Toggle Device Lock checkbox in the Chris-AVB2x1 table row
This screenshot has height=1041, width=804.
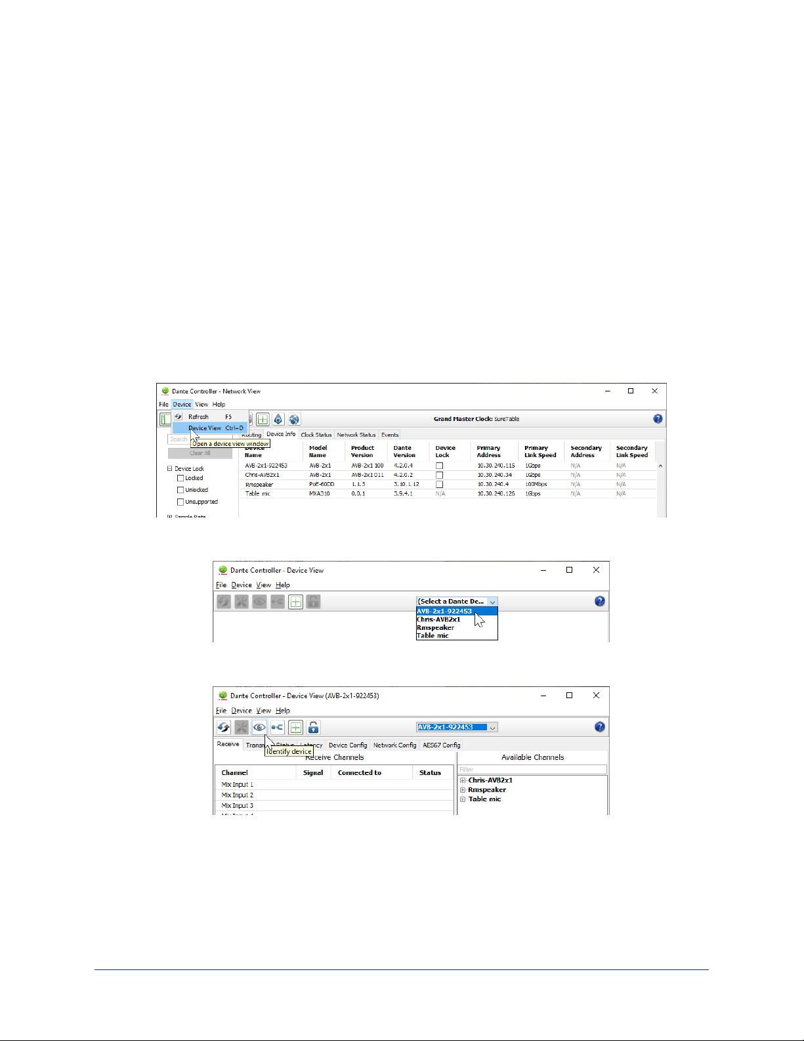(439, 475)
